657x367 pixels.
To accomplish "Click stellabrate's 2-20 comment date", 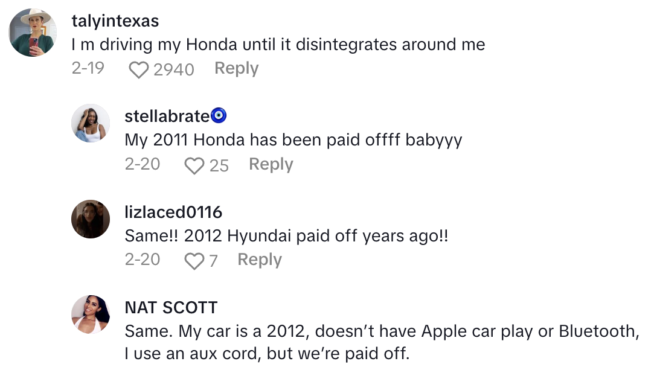I will click(142, 164).
